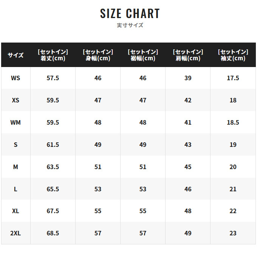Image resolution: width=257 pixels, height=267 pixels.
Task: Click the WS size row label
Action: point(15,78)
